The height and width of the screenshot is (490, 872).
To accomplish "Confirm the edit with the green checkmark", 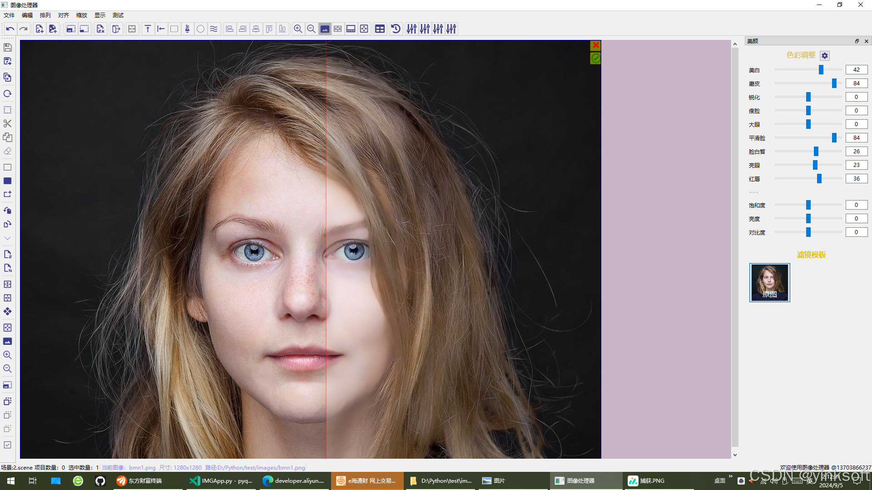I will click(x=595, y=58).
